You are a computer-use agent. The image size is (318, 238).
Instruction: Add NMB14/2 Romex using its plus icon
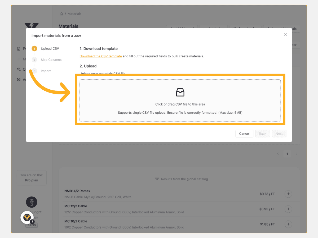click(288, 194)
